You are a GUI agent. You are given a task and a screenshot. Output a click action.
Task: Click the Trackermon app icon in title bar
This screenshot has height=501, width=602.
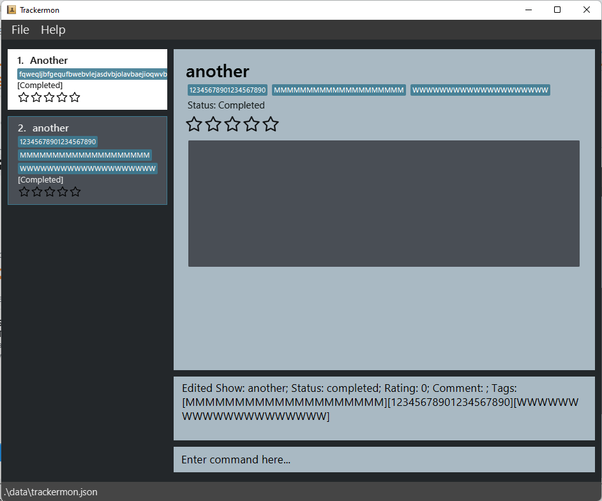coord(11,10)
